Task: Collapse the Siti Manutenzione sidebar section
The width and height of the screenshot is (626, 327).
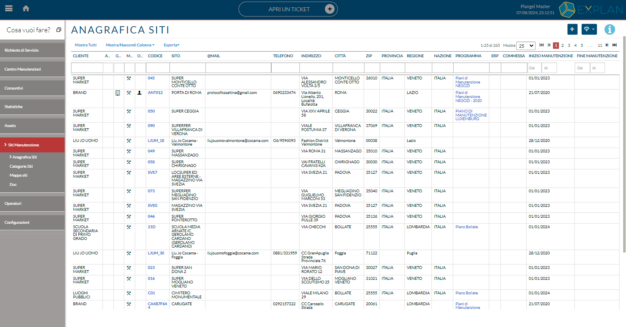Action: [32, 145]
